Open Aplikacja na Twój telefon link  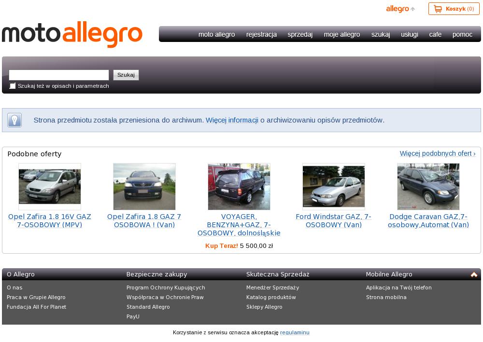(x=399, y=287)
